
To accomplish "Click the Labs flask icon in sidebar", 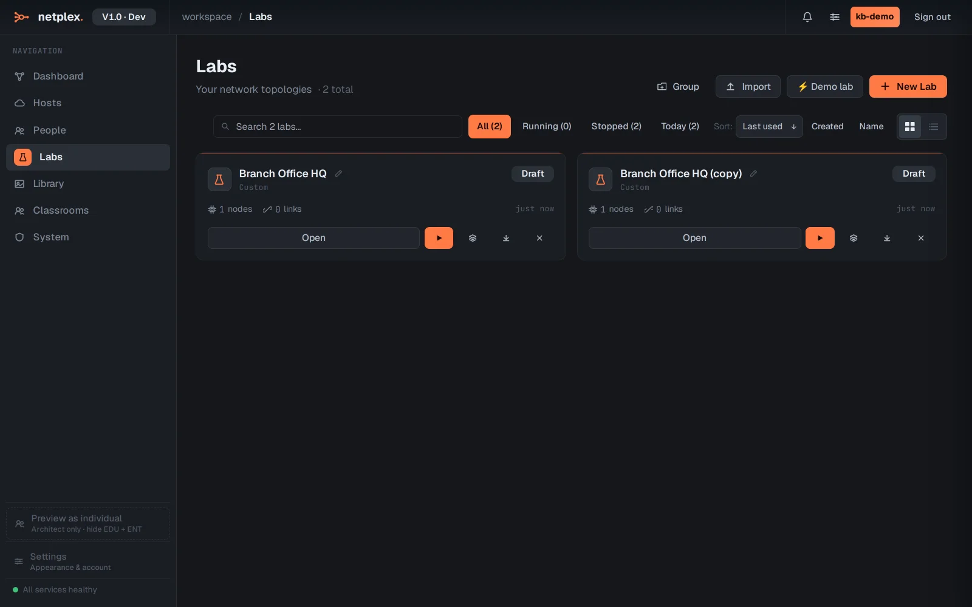I will point(22,157).
